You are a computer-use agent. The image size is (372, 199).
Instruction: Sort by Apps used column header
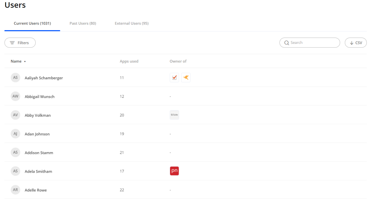coord(129,61)
